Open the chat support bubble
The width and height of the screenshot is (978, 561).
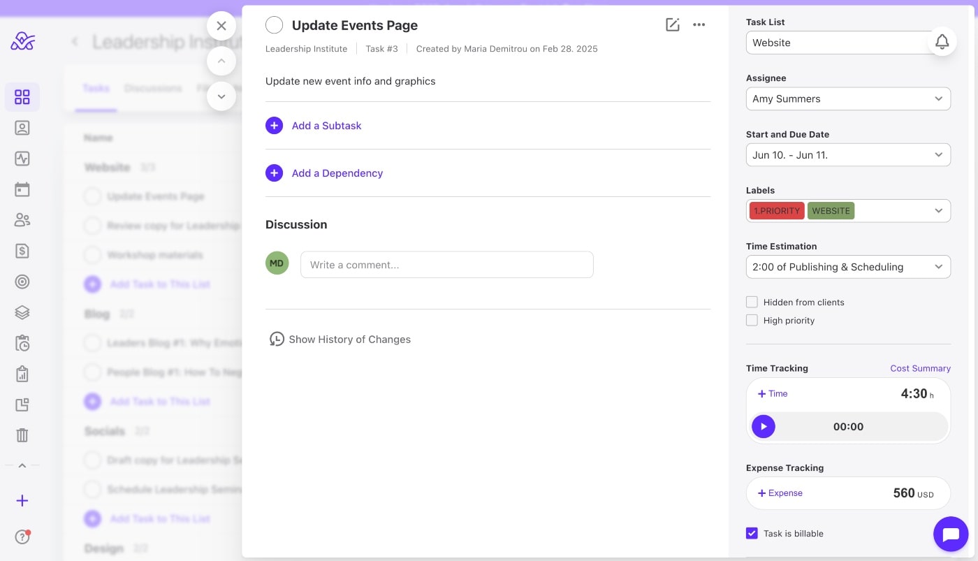[950, 534]
